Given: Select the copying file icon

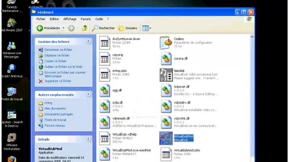Looking at the screenshot, I should [104, 59].
